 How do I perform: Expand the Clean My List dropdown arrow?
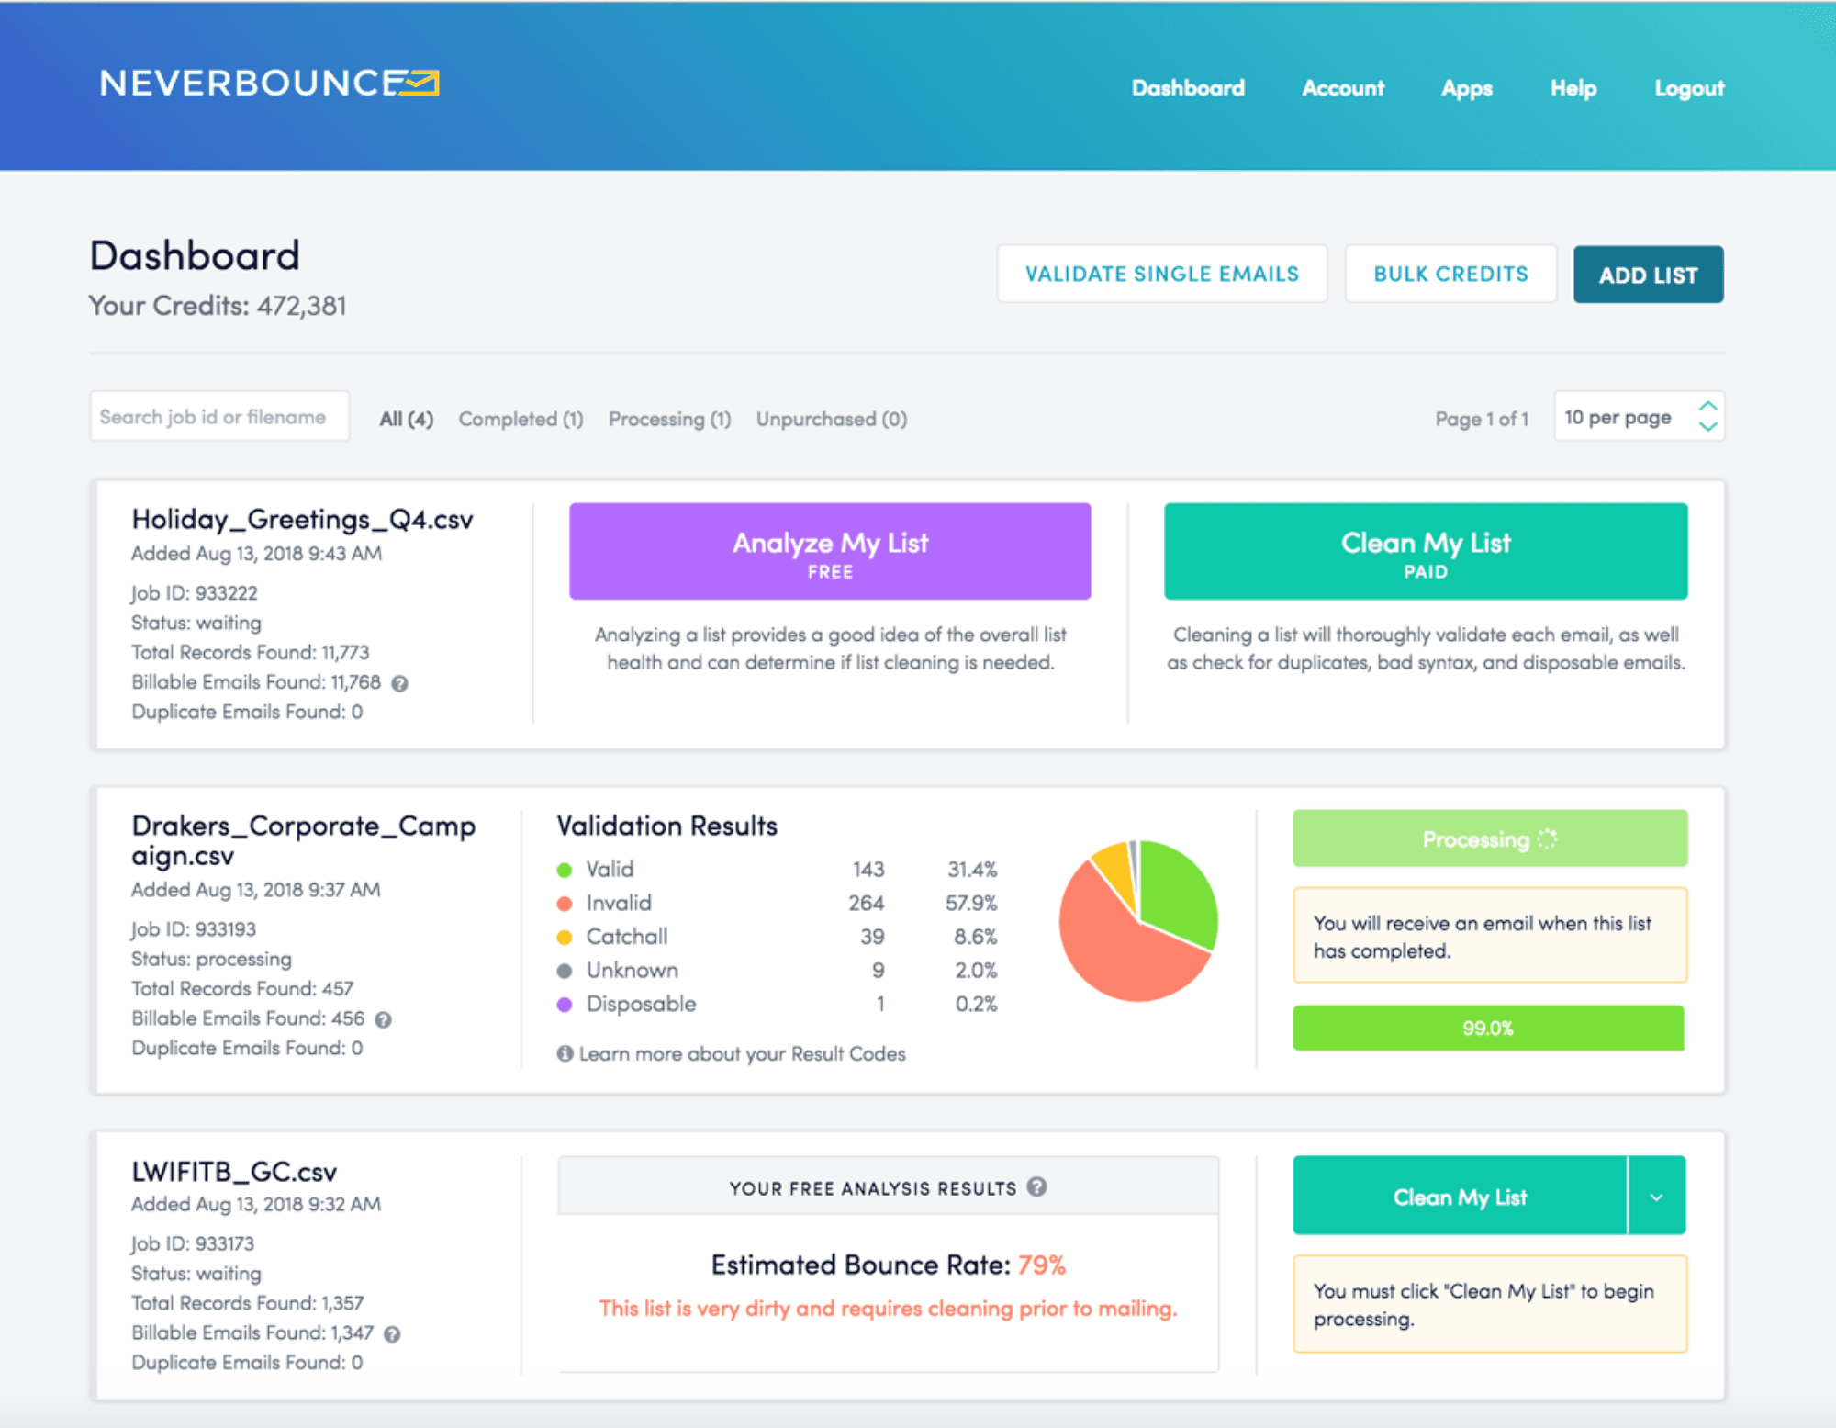click(x=1657, y=1197)
